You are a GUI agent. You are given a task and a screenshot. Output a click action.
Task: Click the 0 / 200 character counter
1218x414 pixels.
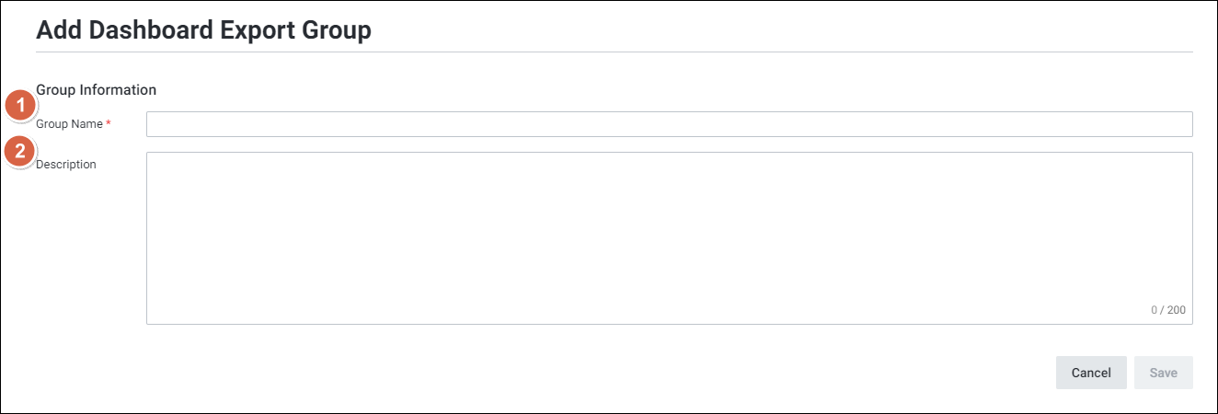1167,310
